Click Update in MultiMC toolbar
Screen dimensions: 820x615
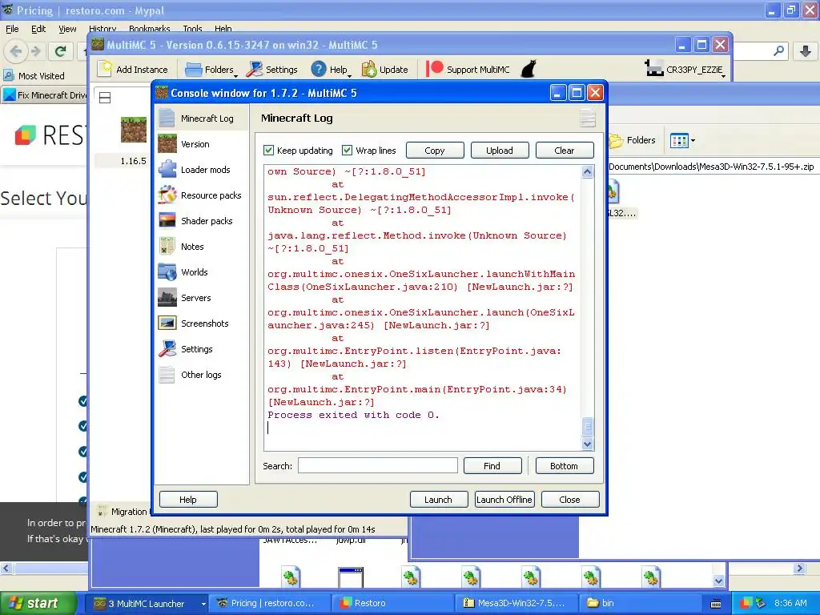385,70
